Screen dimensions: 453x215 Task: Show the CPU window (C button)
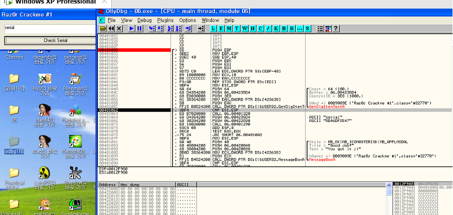pyautogui.click(x=260, y=28)
